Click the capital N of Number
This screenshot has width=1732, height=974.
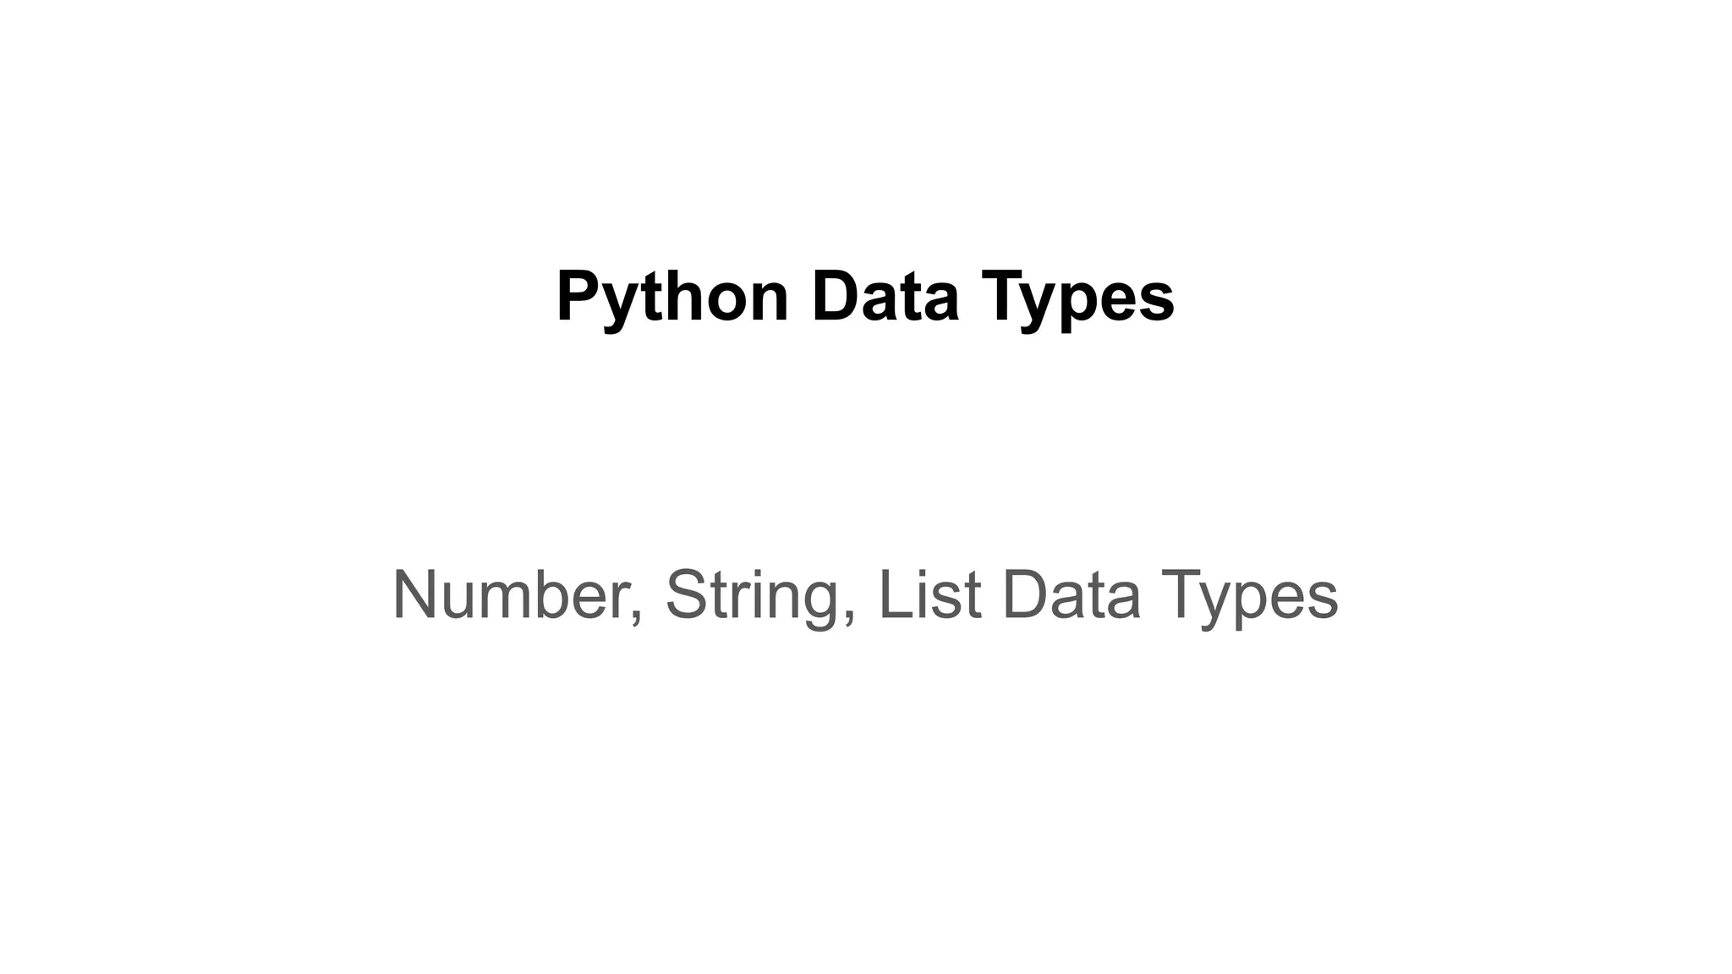coord(415,594)
